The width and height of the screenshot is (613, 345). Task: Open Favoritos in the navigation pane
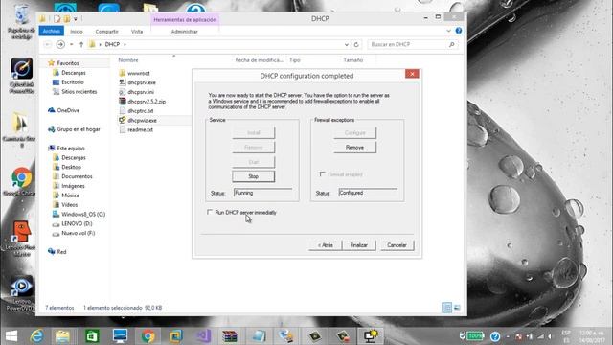(x=68, y=63)
